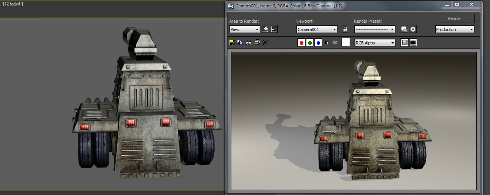The image size is (490, 195).
Task: Save the rendered image with disk icon
Action: (232, 42)
